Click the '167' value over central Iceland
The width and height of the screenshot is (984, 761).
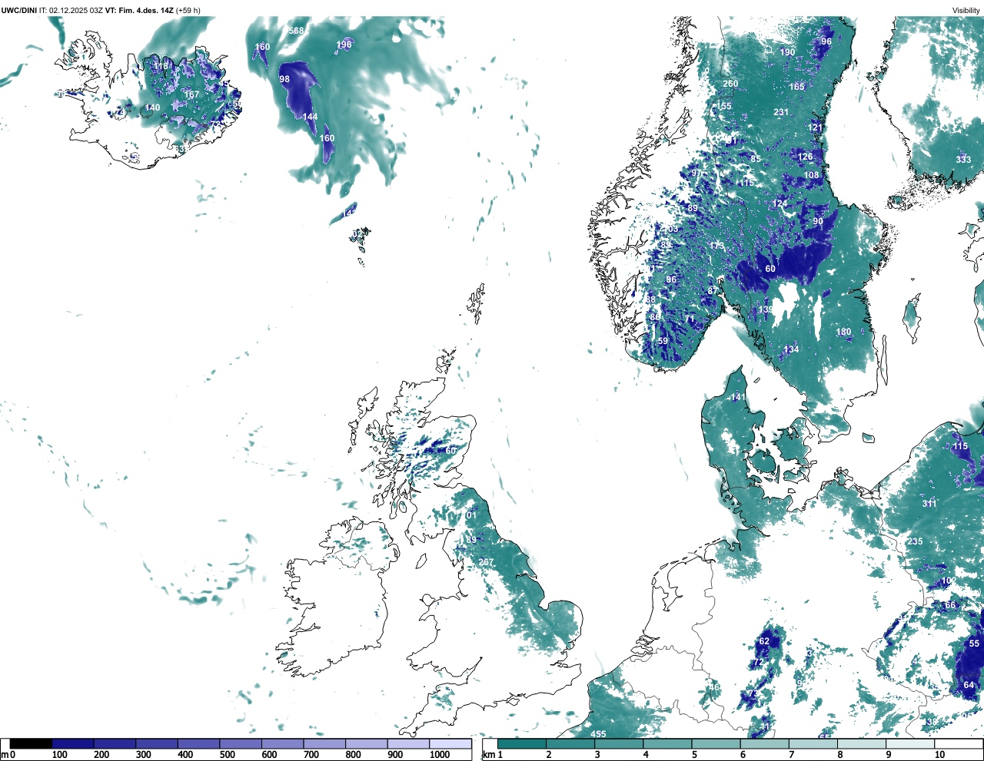191,94
